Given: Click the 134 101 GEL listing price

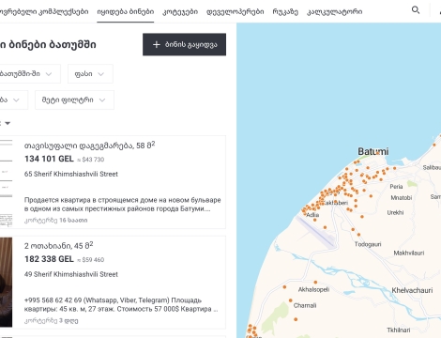Looking at the screenshot, I should click(49, 159).
